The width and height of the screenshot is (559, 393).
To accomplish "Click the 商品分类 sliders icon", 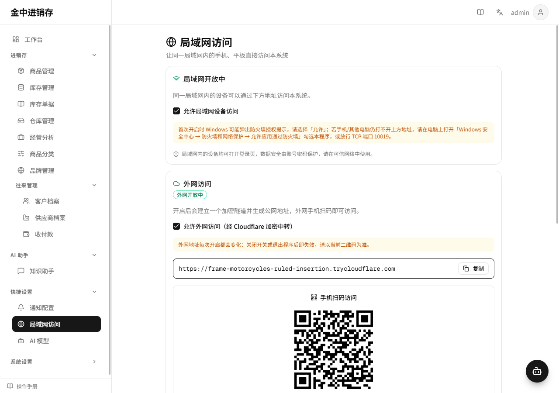I will [x=21, y=154].
